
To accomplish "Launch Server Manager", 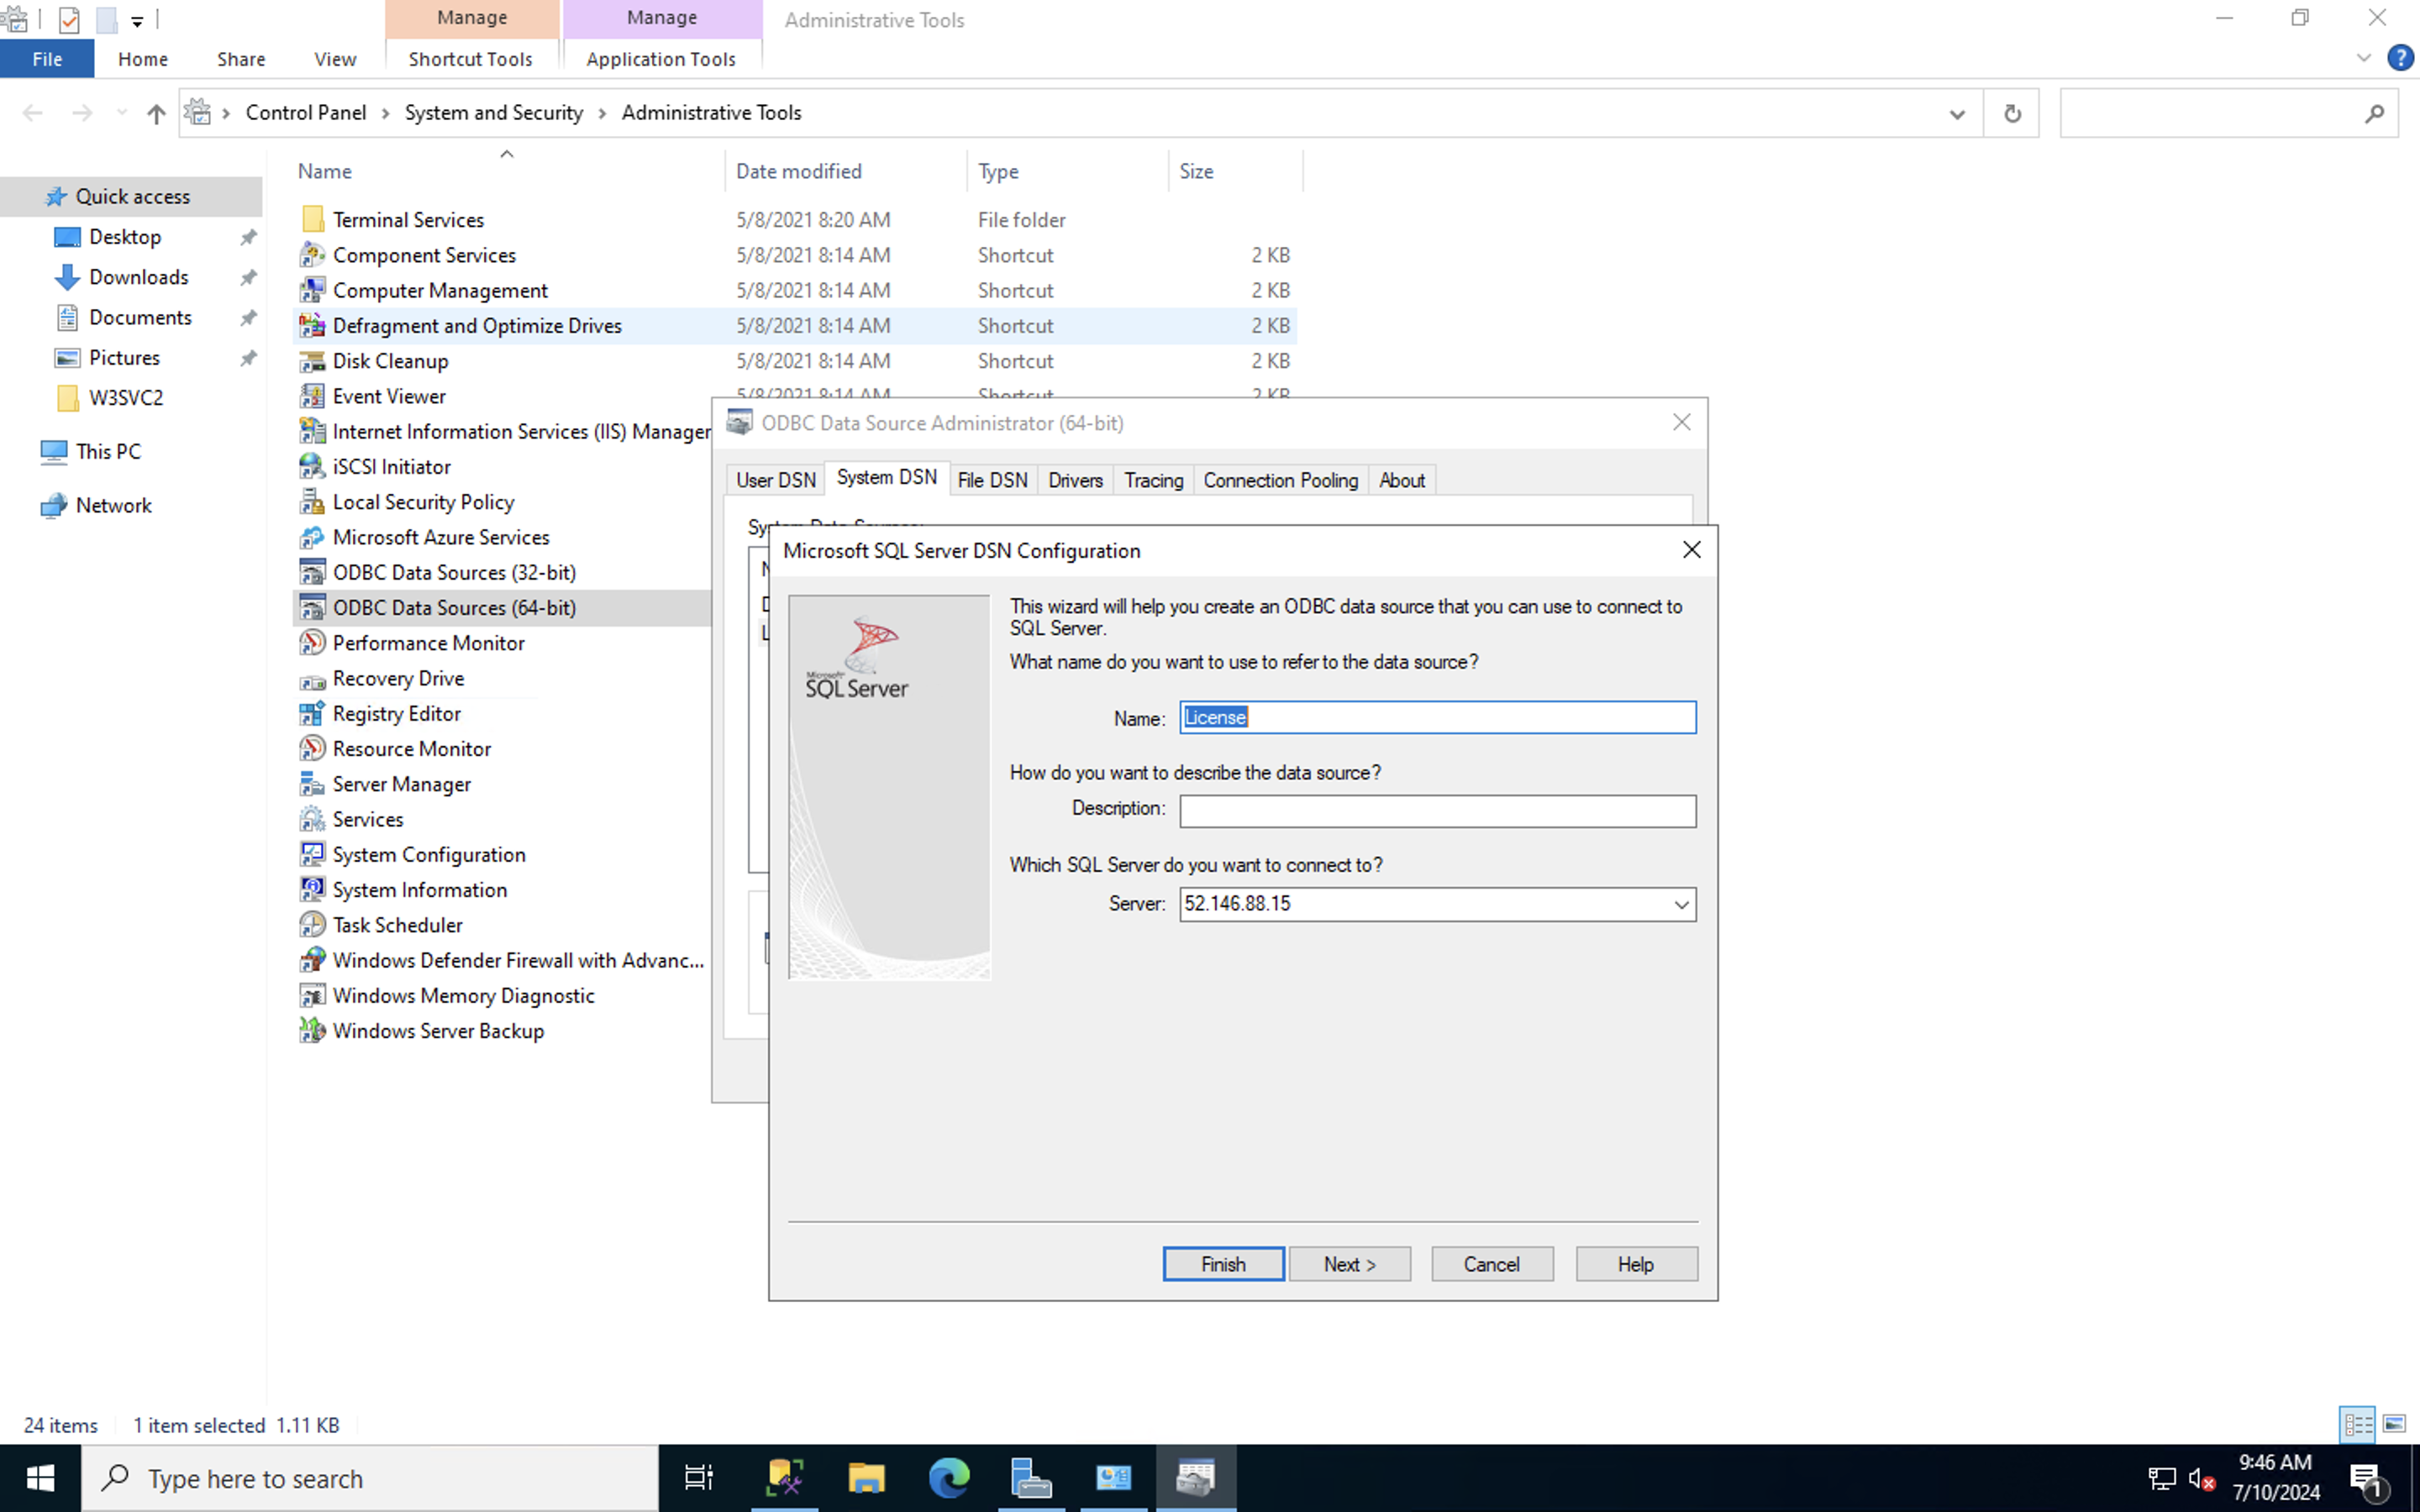I will point(401,783).
